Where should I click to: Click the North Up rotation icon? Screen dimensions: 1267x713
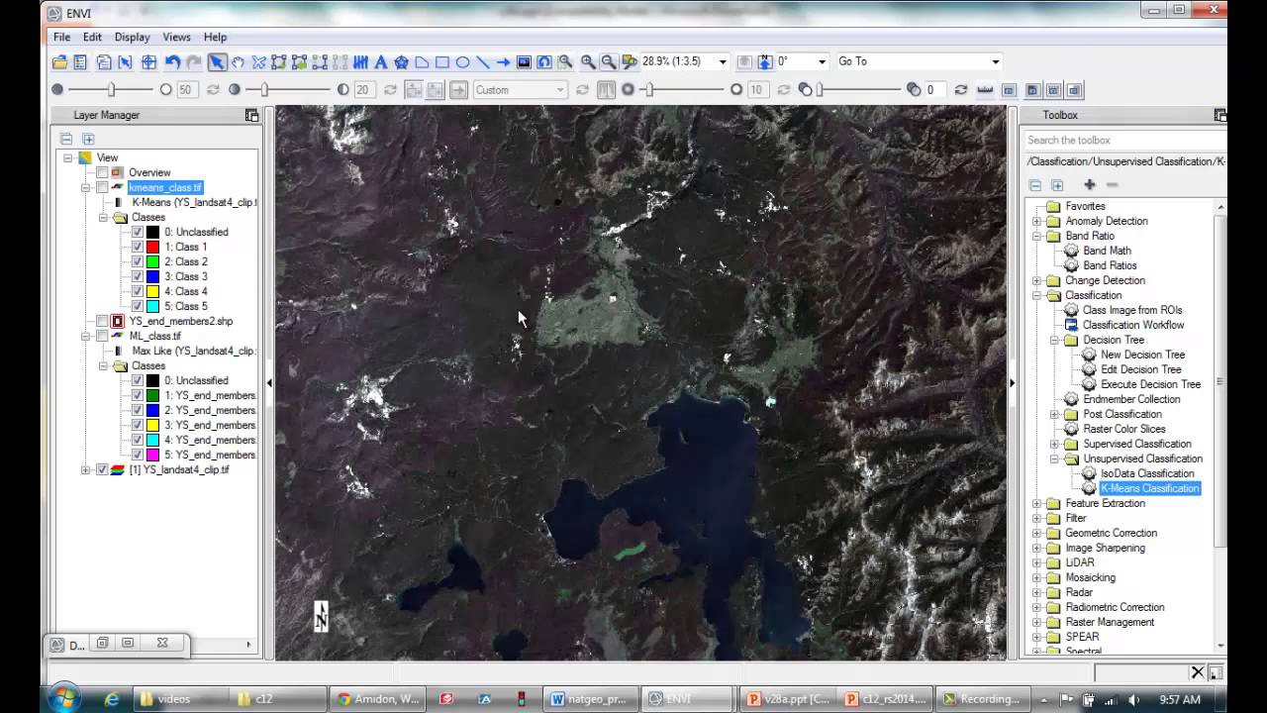(765, 62)
